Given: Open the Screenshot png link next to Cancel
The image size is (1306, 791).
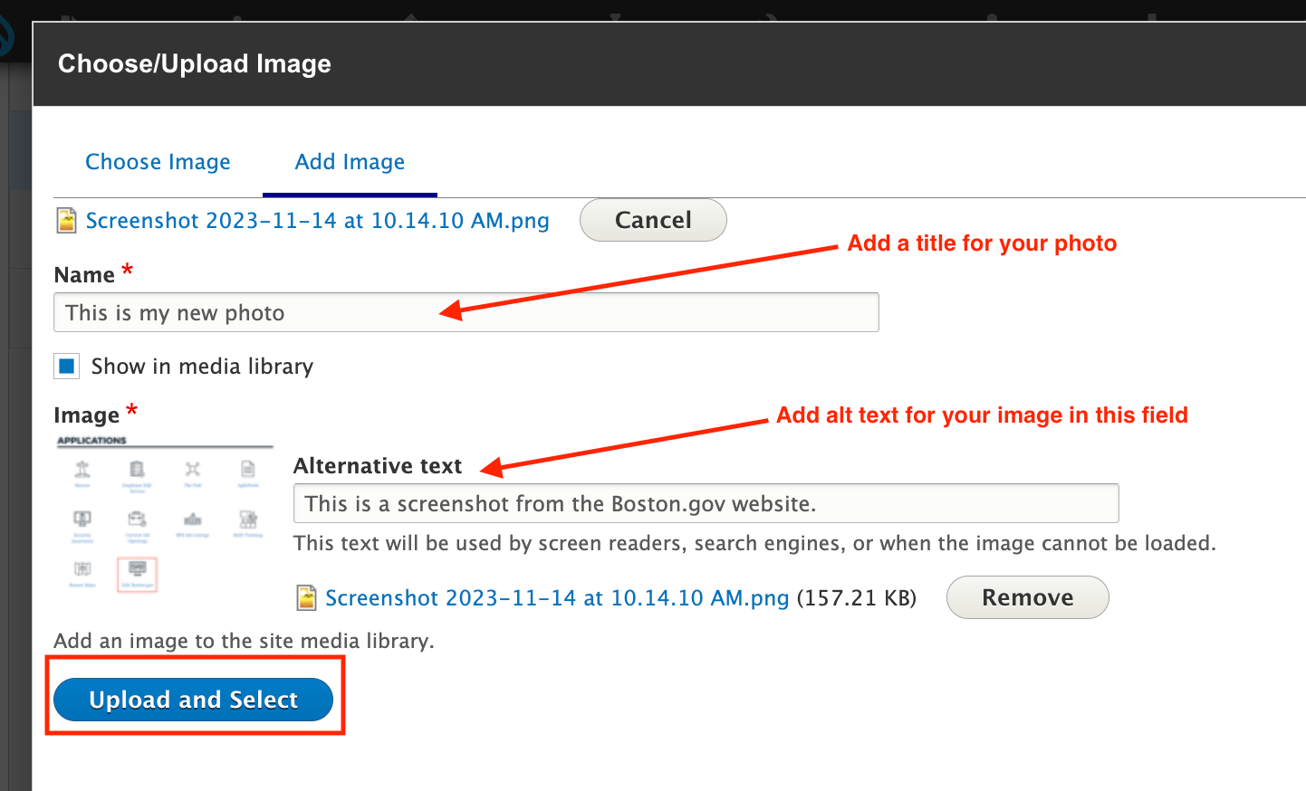Looking at the screenshot, I should pyautogui.click(x=317, y=221).
